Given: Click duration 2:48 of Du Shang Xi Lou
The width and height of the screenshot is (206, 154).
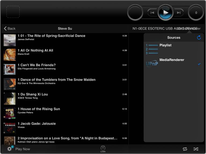Looking at the screenshot, I should [124, 94].
